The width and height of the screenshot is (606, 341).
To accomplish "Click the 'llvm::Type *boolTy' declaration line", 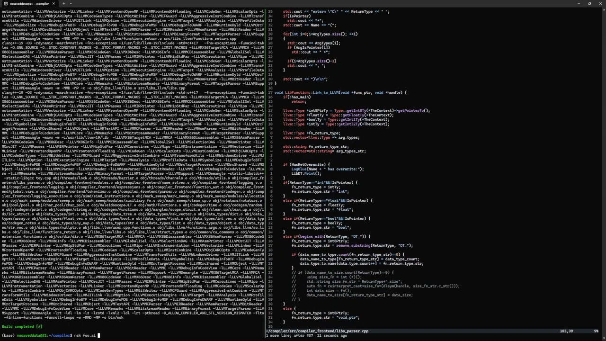I will (x=336, y=119).
